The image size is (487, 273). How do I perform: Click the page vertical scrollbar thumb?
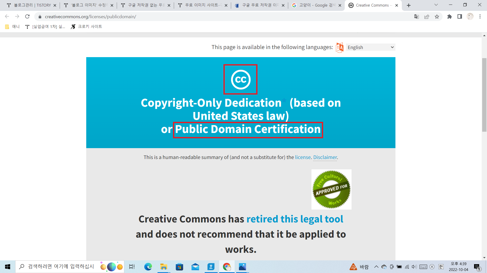tap(484, 95)
